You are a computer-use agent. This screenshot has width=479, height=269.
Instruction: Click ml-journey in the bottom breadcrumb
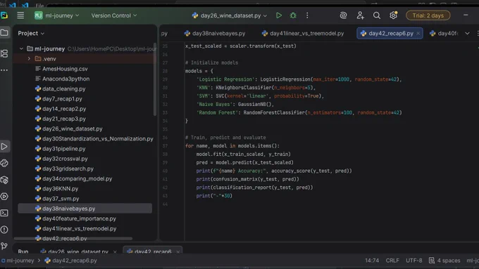(x=18, y=261)
